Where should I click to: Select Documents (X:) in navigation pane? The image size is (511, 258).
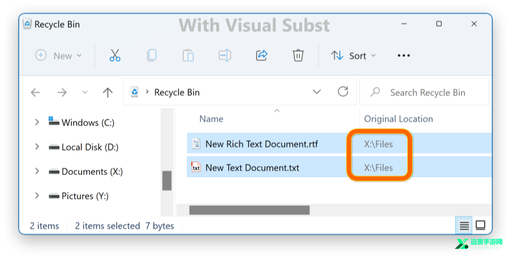click(x=92, y=172)
